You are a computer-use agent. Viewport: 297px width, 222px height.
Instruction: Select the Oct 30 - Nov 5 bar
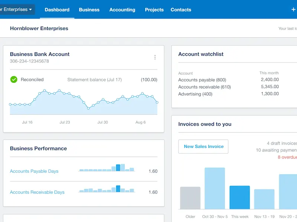coord(215,189)
